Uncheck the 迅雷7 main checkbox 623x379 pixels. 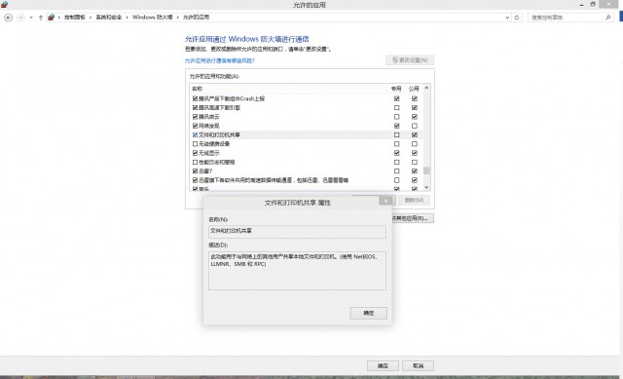click(x=195, y=171)
